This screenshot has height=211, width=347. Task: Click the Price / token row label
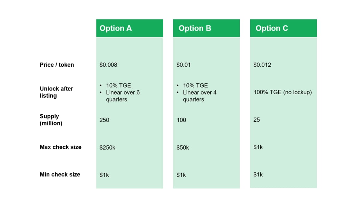[x=57, y=65]
